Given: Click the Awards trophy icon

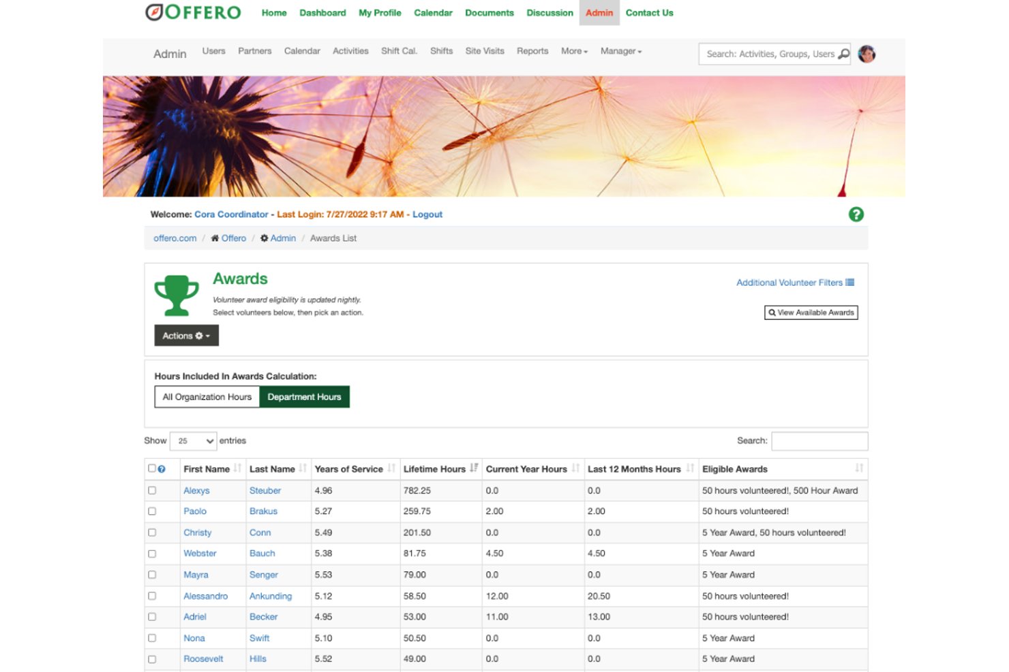Looking at the screenshot, I should point(177,295).
